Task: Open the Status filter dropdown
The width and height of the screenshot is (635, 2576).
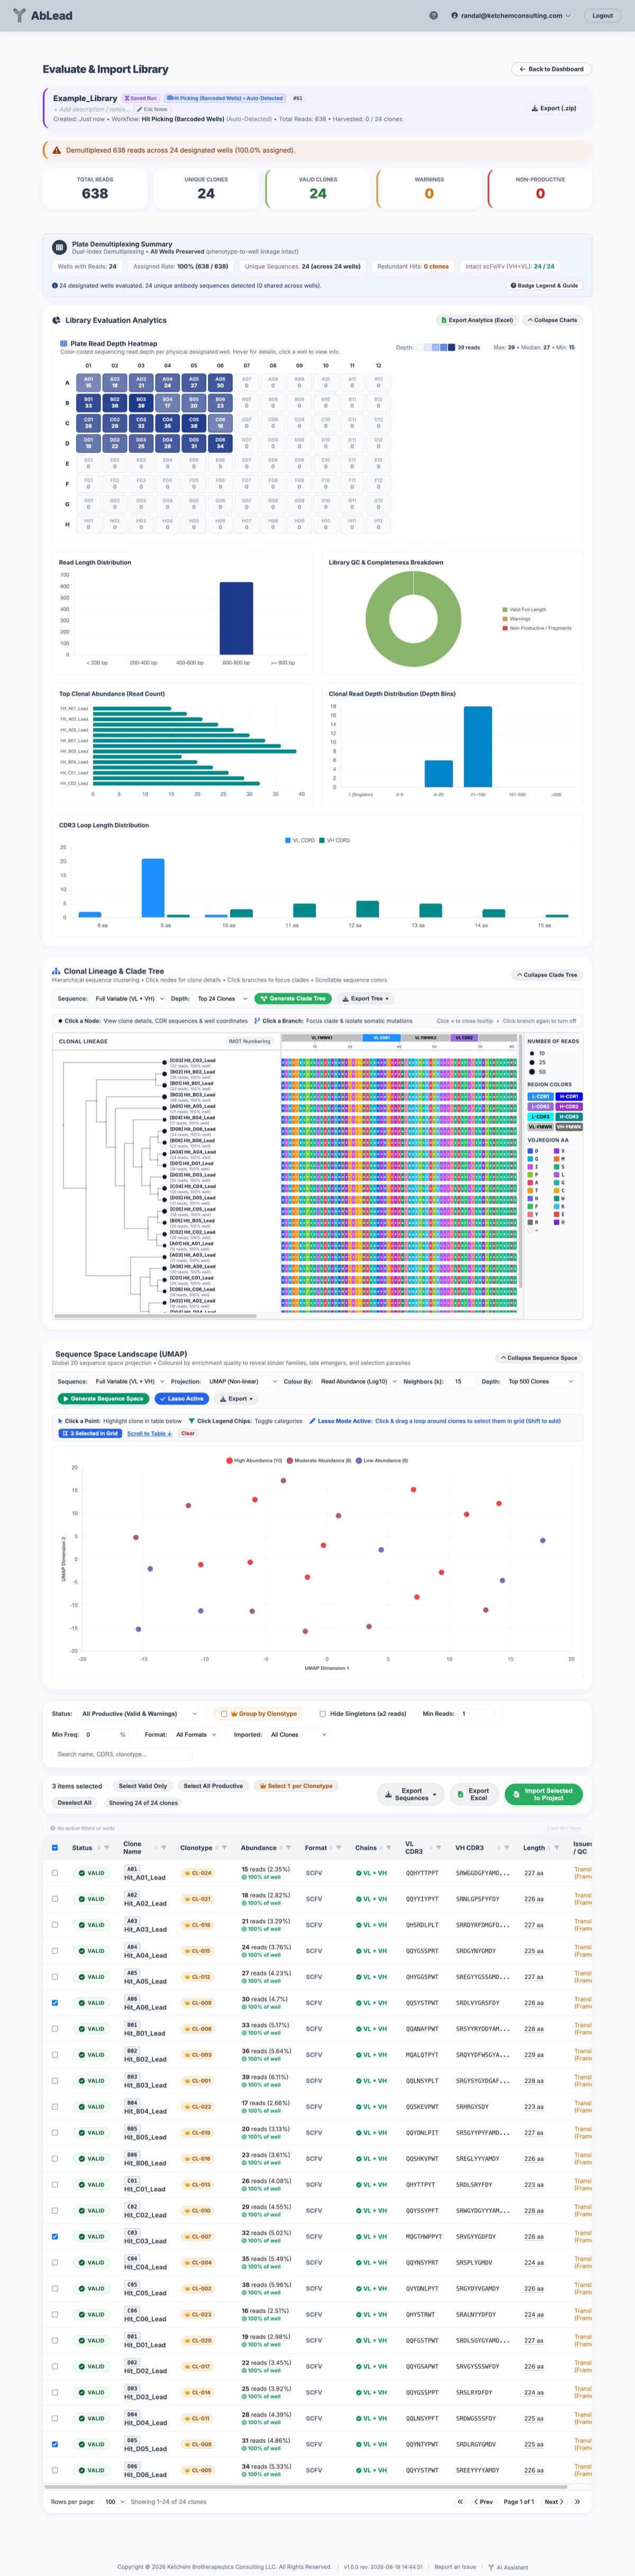Action: [138, 1714]
